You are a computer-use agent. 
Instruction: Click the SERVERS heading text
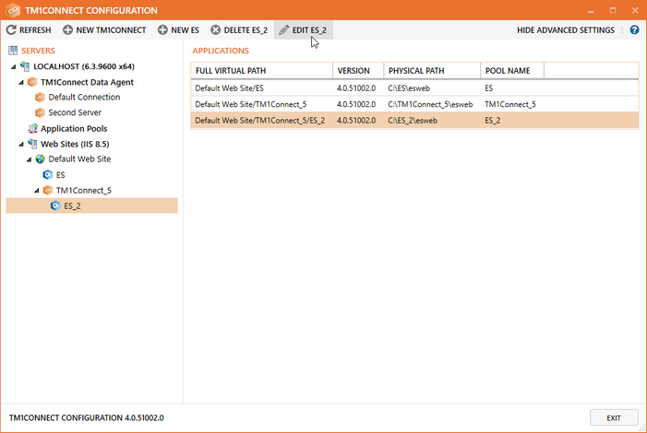point(38,51)
